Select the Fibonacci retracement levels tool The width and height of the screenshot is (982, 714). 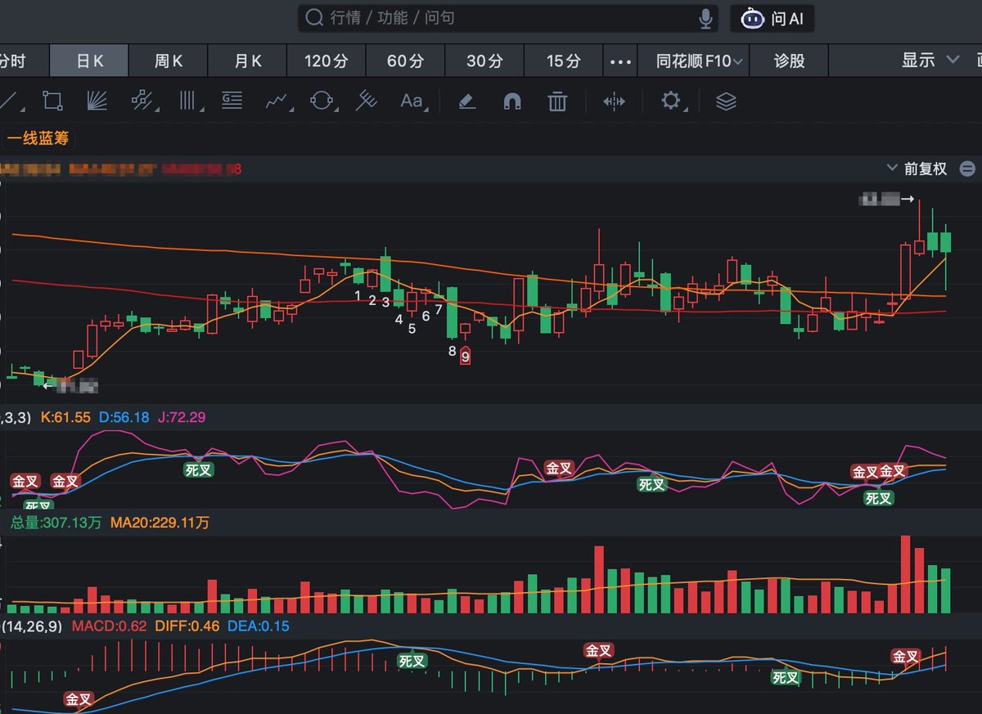click(232, 101)
